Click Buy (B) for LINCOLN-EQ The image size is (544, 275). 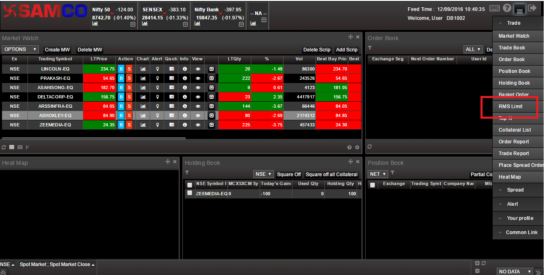[x=121, y=69]
